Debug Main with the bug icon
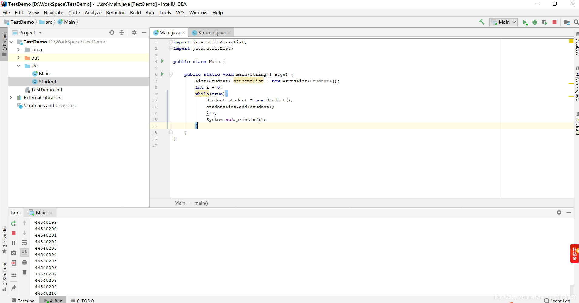Viewport: 579px width, 303px height. (x=535, y=22)
